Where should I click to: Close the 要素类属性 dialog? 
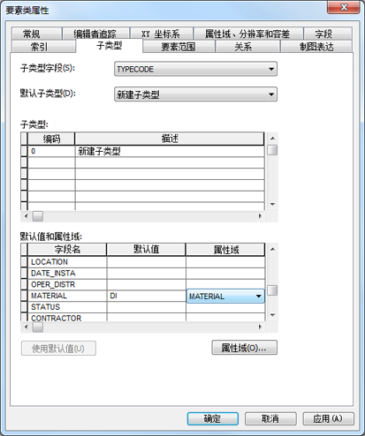pos(344,7)
